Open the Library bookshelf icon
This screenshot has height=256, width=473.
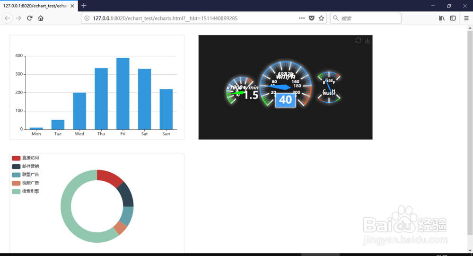point(442,18)
